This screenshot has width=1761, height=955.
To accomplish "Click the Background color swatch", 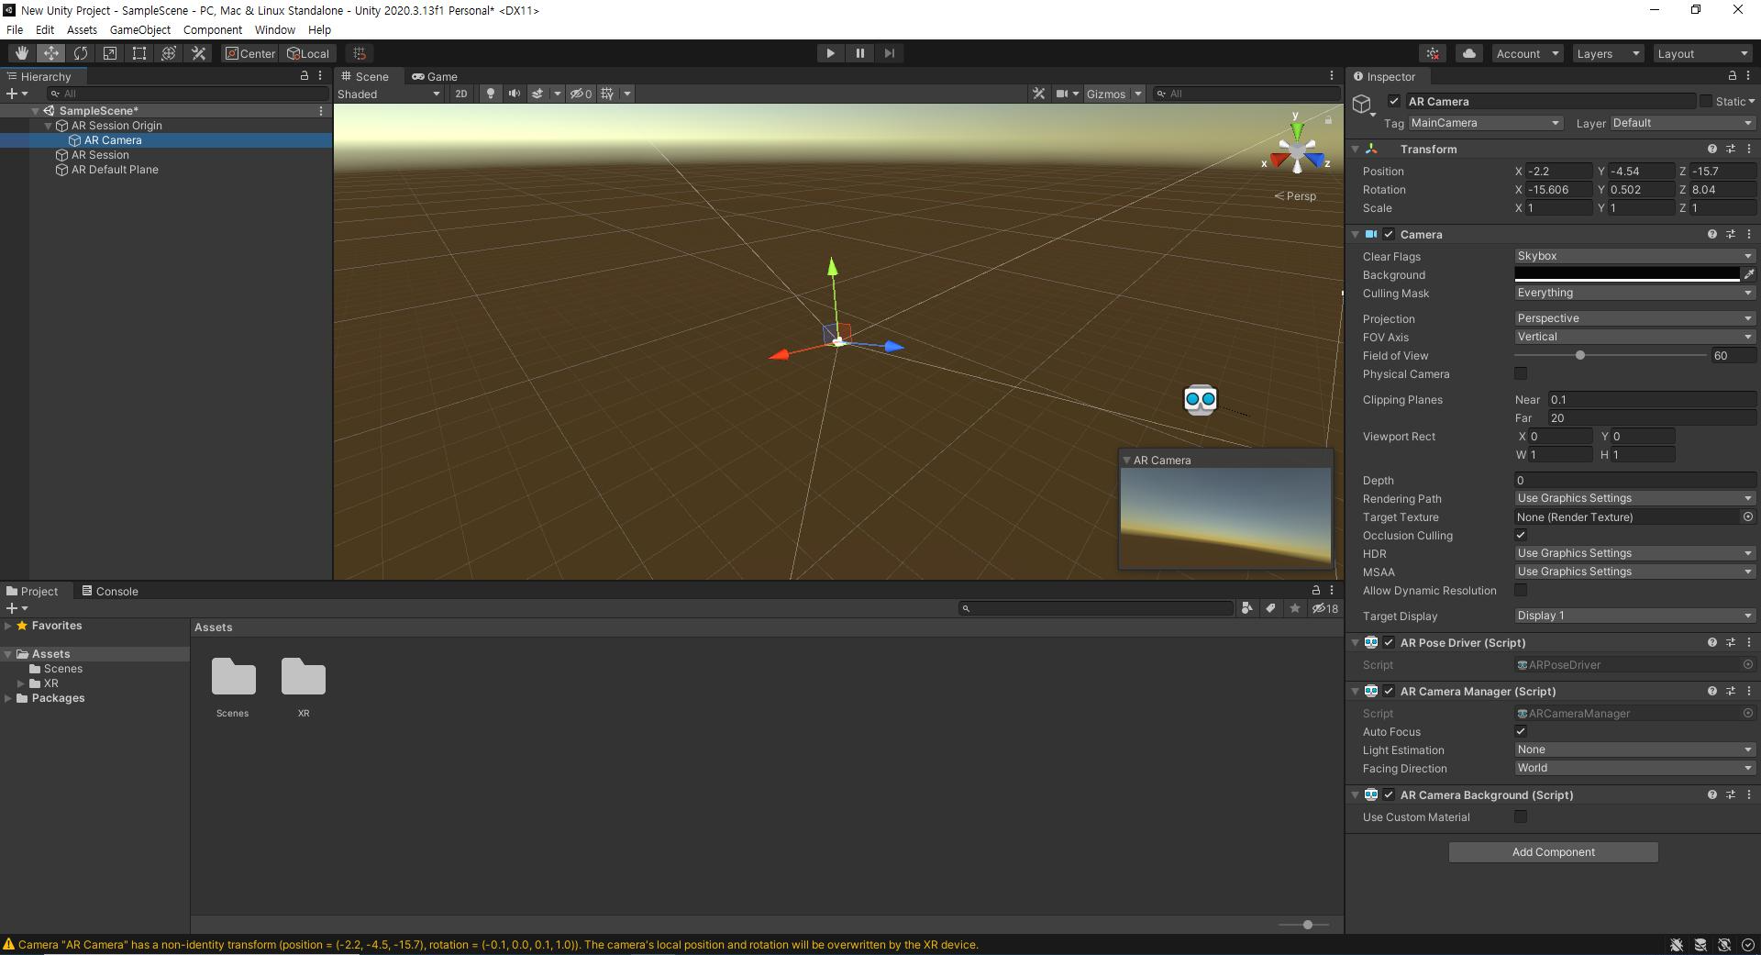I will pyautogui.click(x=1627, y=274).
